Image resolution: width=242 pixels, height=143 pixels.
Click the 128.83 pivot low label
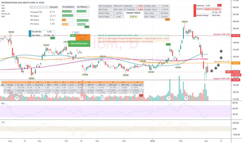[x=31, y=78]
